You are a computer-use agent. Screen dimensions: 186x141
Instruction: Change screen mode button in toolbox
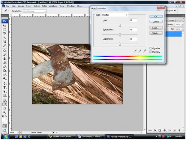coord(5,130)
